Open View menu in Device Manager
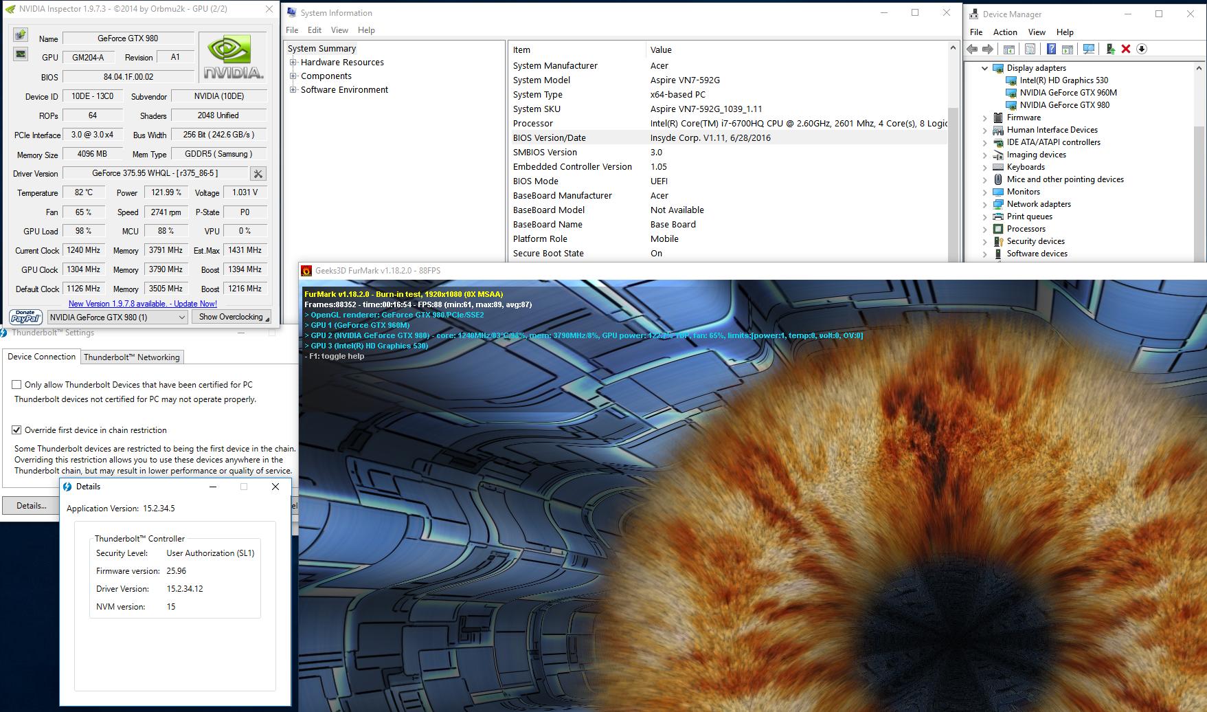The width and height of the screenshot is (1207, 712). click(1037, 32)
